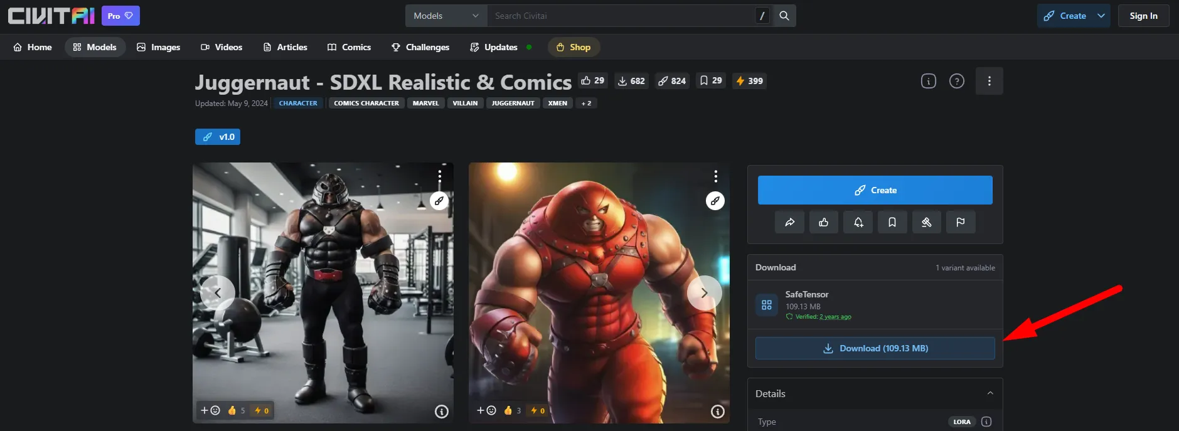Click the COMICS CHARACTER tag
The height and width of the screenshot is (431, 1179).
tap(366, 103)
